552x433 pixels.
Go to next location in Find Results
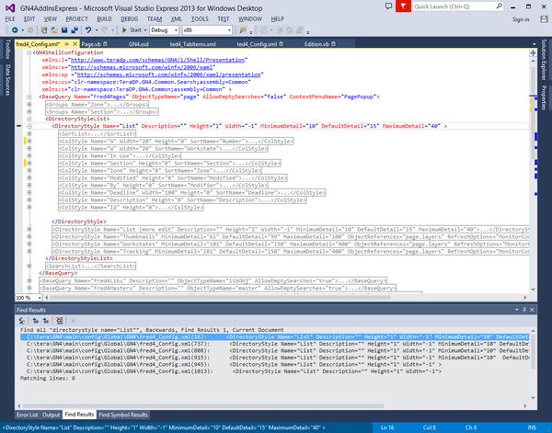pyautogui.click(x=46, y=321)
